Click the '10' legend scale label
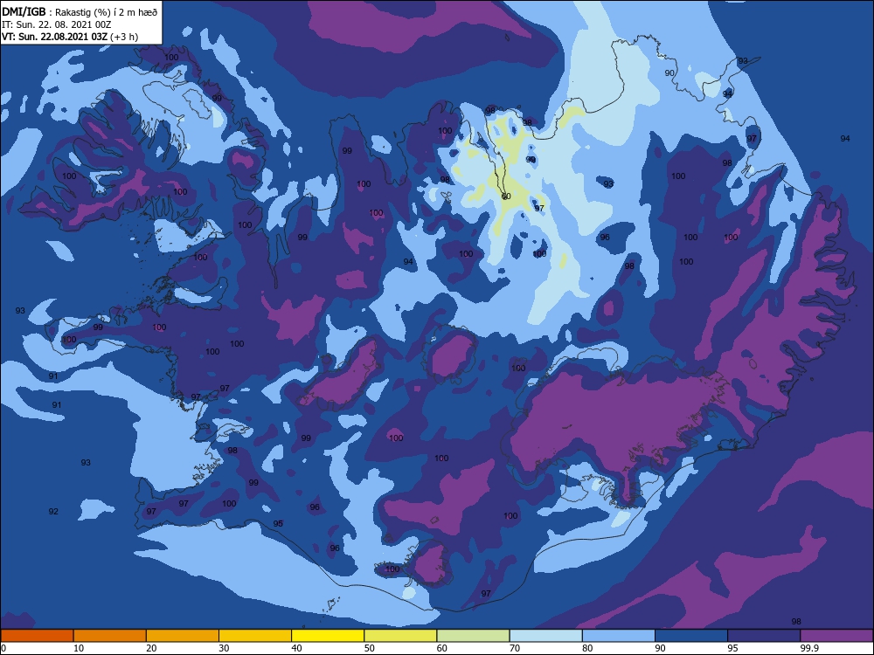This screenshot has height=655, width=874. tap(79, 648)
